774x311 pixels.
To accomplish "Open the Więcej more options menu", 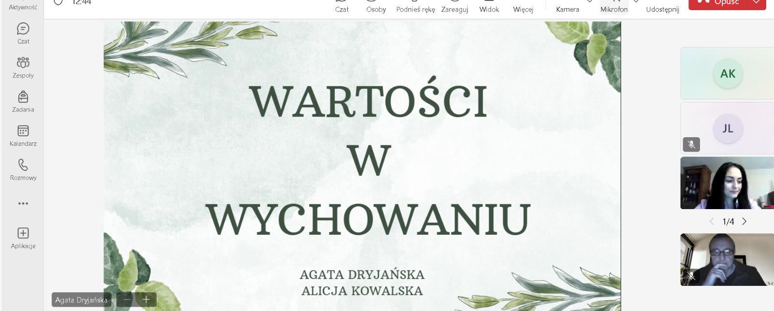I will [523, 7].
